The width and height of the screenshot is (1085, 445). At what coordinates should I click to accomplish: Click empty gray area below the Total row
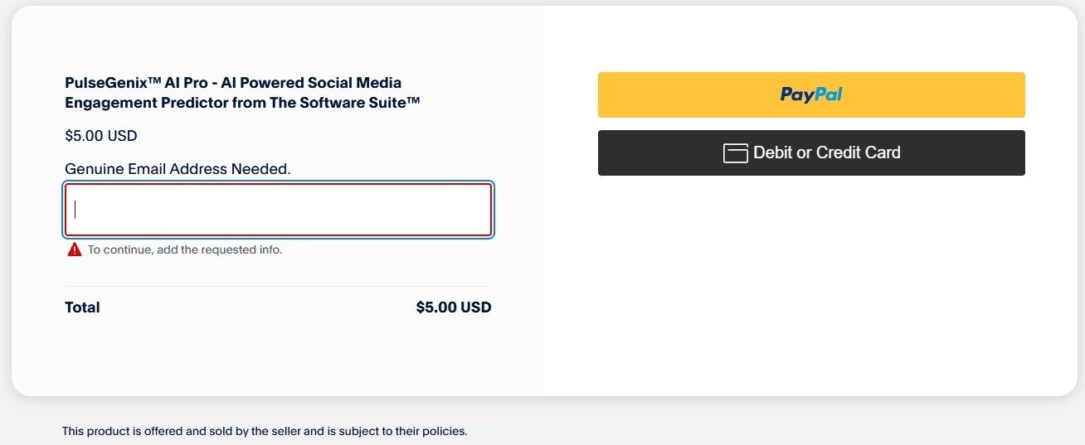tap(278, 356)
